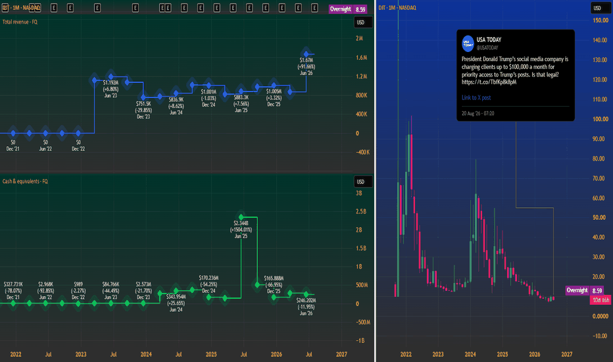Select the $246.202M Jun '26 cash diamond
The image size is (613, 362).
click(x=306, y=294)
